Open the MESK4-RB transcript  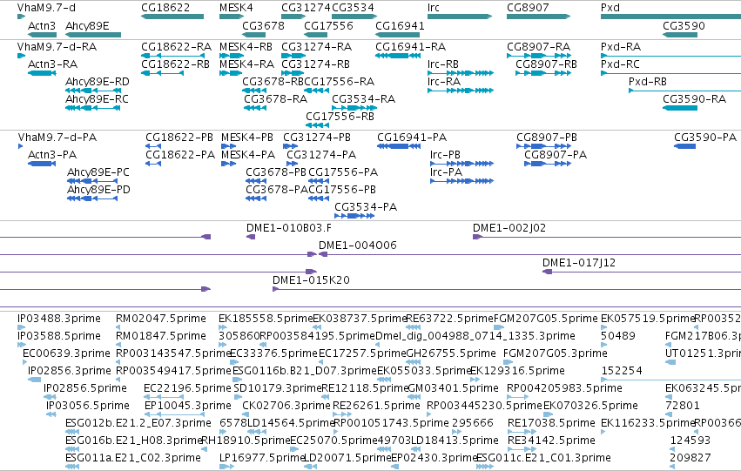tap(232, 56)
